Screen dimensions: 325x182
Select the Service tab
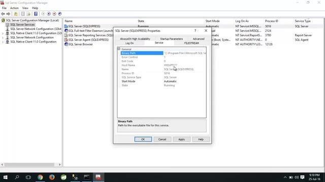point(159,42)
